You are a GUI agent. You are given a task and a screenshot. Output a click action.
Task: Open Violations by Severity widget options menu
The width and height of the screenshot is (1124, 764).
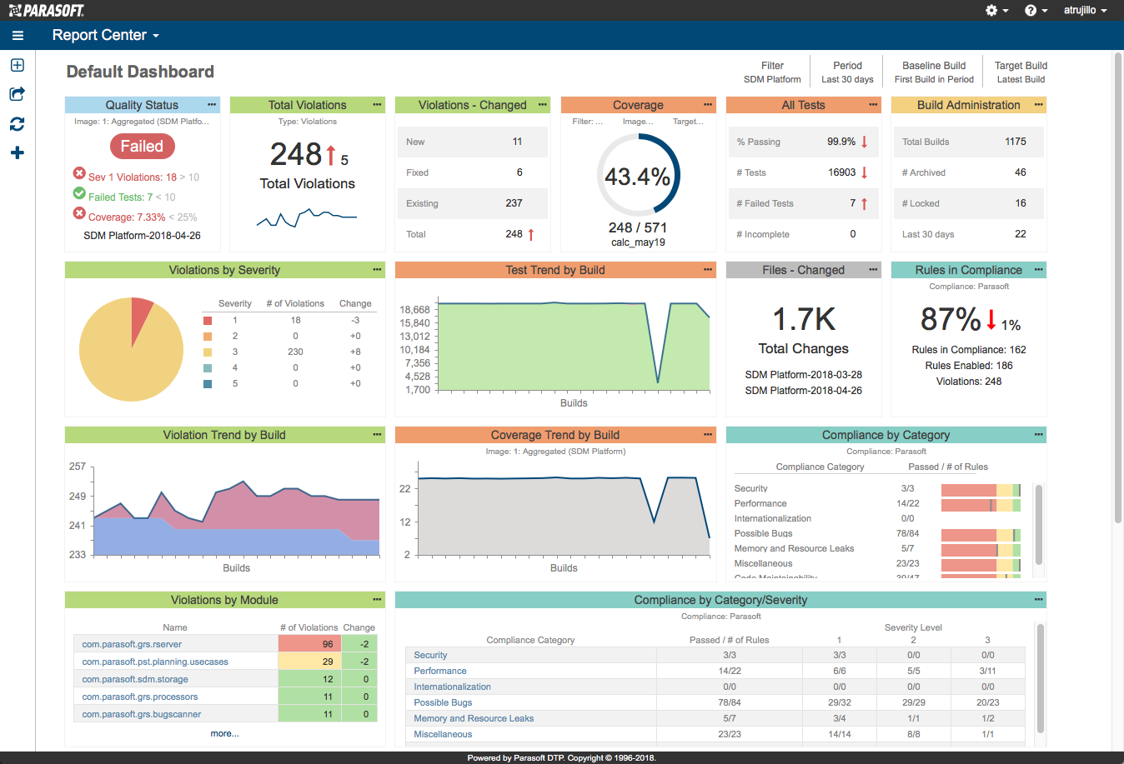(x=377, y=270)
